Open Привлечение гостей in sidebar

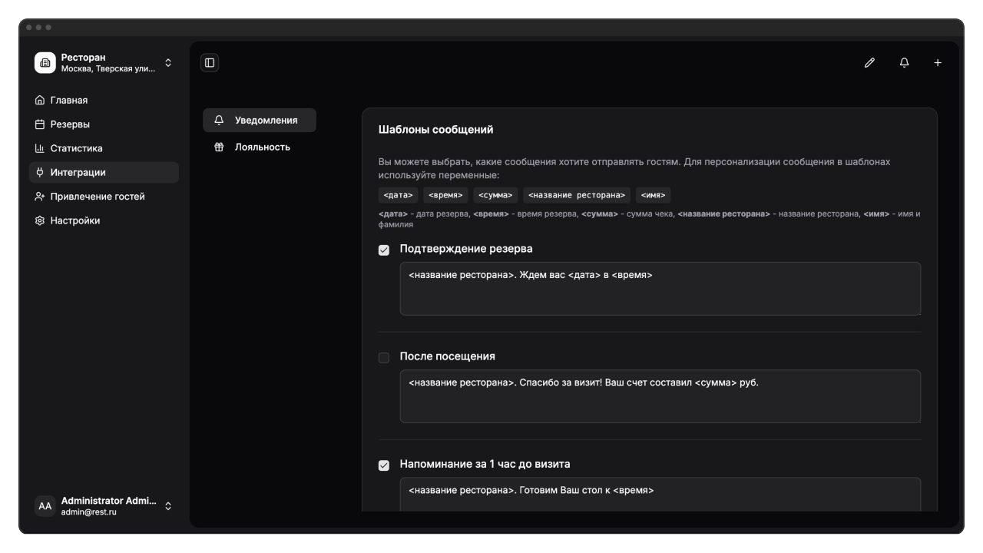(x=98, y=197)
